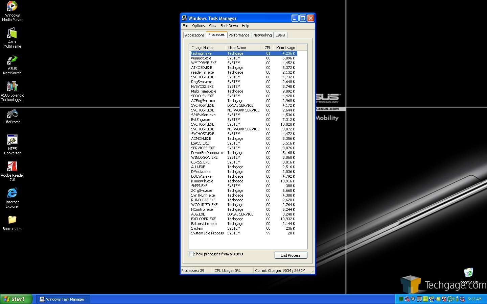Viewport: 487px width, 304px height.
Task: Open NTFS Converter desktop icon
Action: [x=12, y=145]
